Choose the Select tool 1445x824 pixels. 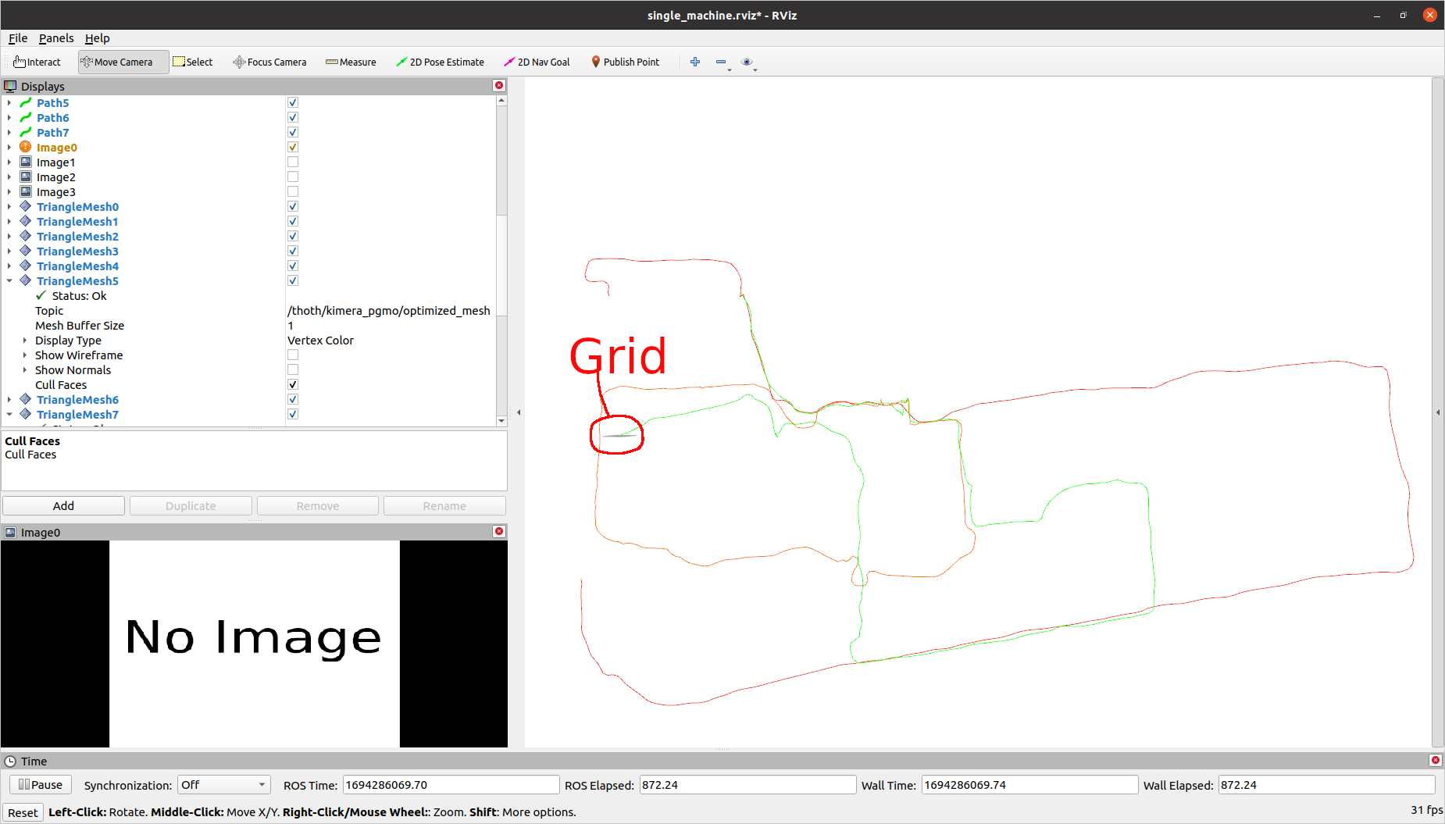click(x=193, y=62)
